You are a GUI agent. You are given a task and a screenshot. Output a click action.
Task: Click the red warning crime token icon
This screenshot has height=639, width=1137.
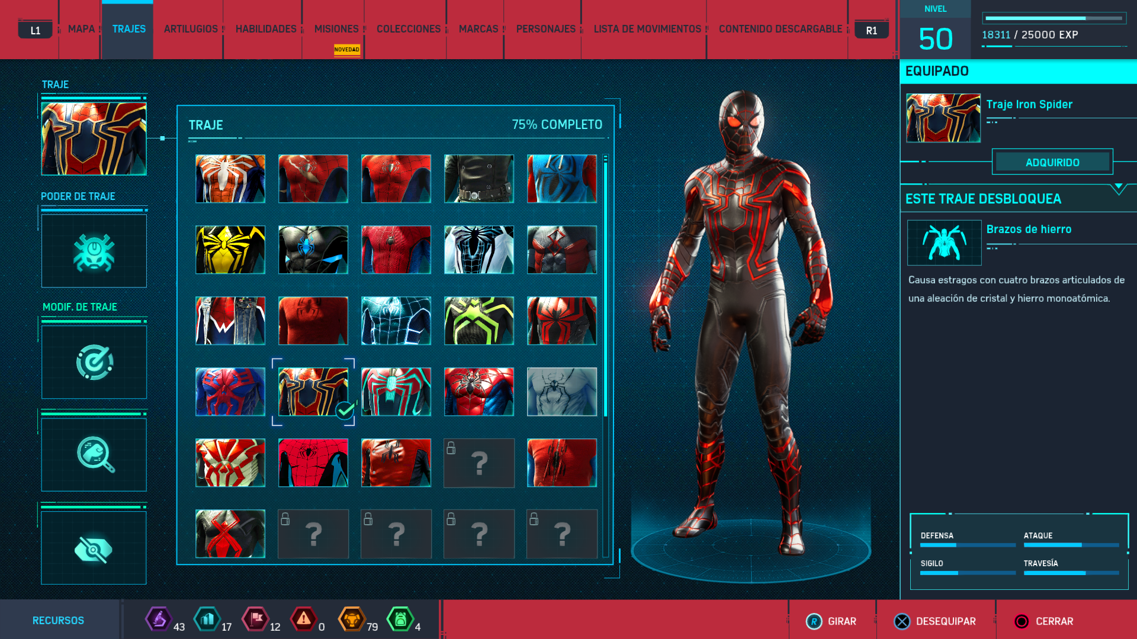pyautogui.click(x=303, y=619)
